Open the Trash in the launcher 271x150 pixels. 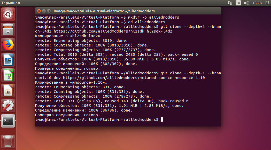point(8,141)
